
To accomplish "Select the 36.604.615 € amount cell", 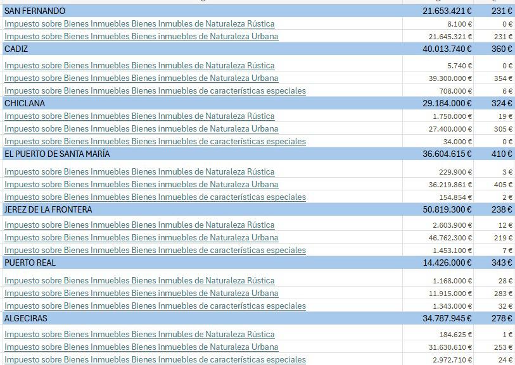I will point(447,154).
